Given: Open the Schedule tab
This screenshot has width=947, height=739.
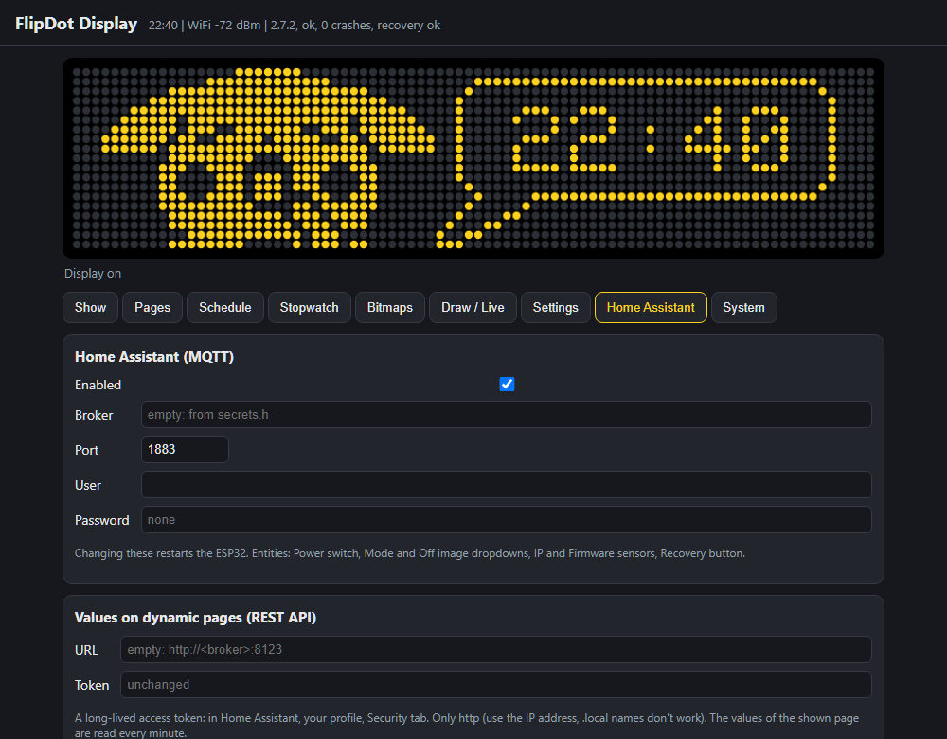Looking at the screenshot, I should tap(225, 308).
